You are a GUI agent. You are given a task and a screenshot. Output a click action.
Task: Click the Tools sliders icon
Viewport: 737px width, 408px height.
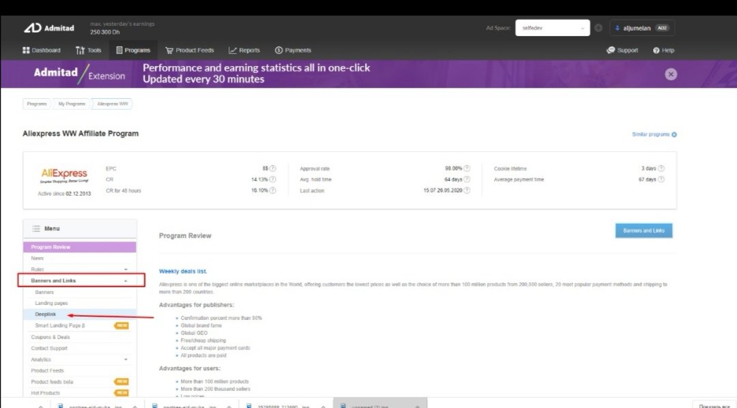pyautogui.click(x=80, y=50)
